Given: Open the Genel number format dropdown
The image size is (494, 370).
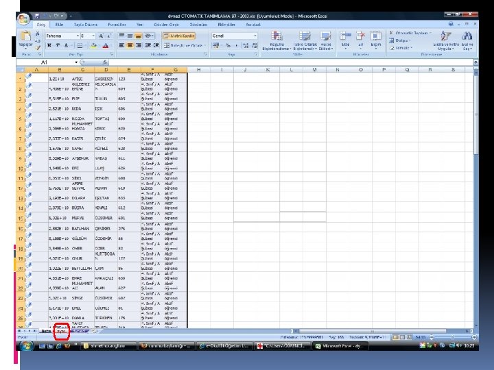Looking at the screenshot, I should point(255,36).
